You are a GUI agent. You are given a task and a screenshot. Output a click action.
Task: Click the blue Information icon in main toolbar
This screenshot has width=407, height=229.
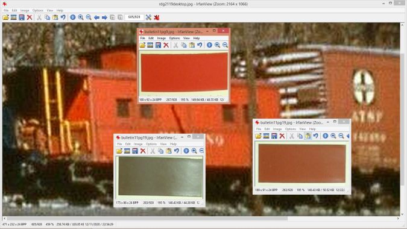(x=73, y=17)
